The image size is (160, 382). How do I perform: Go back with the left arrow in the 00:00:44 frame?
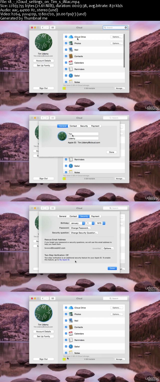43,28
